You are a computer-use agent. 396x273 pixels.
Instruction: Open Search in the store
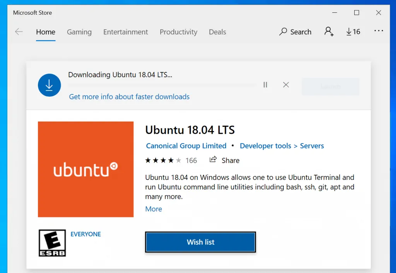295,32
